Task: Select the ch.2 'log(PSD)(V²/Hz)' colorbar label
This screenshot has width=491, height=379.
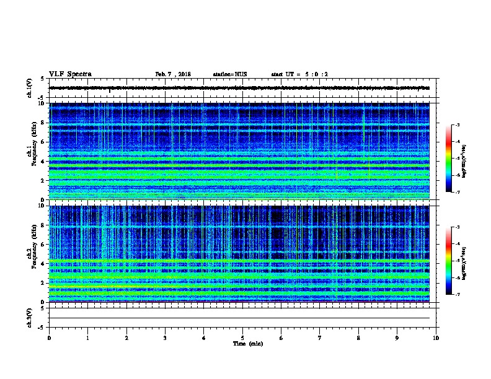Action: [464, 263]
